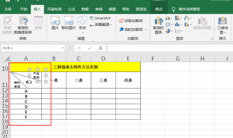Switch to the 开始 ribbon tab

(x=24, y=9)
